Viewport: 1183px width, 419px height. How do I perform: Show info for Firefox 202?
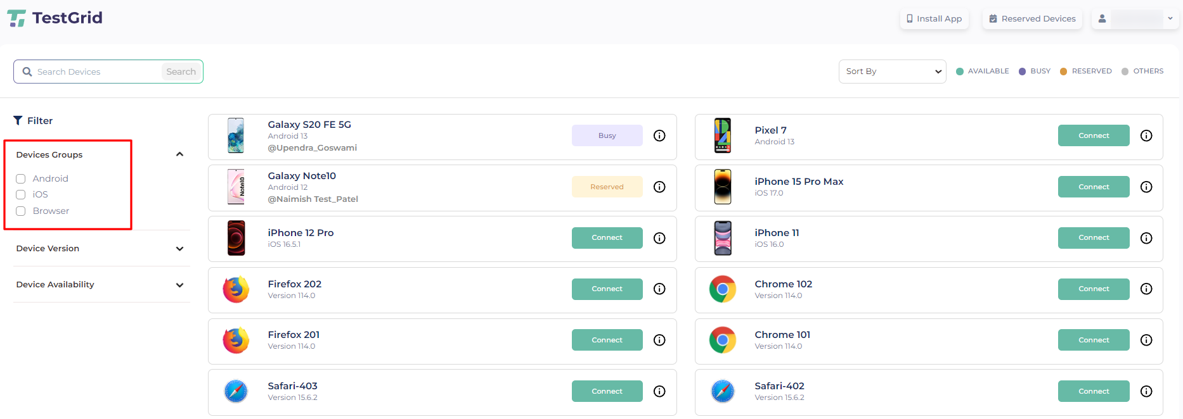[x=659, y=289]
